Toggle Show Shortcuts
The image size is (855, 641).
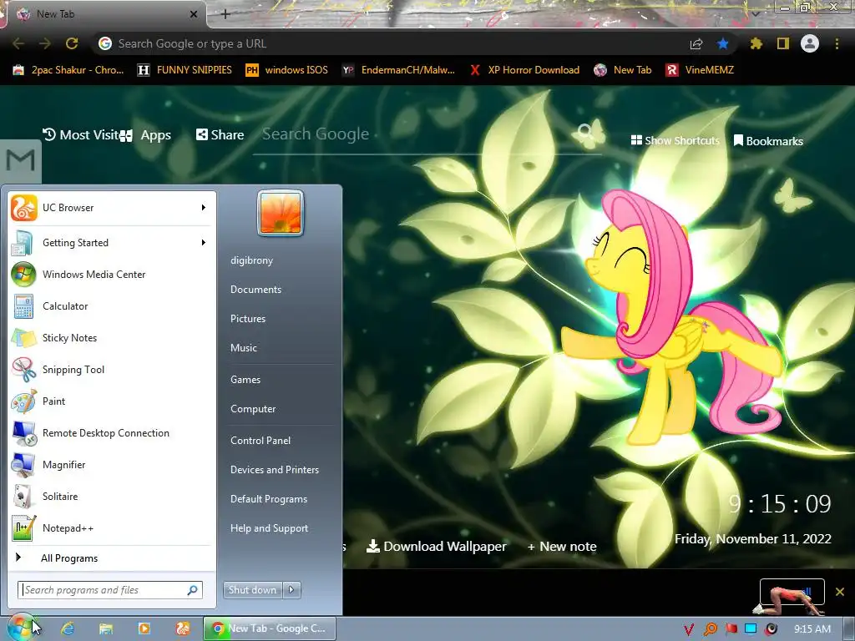(x=675, y=140)
